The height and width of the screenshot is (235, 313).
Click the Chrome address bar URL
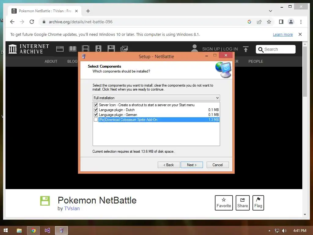click(x=81, y=22)
